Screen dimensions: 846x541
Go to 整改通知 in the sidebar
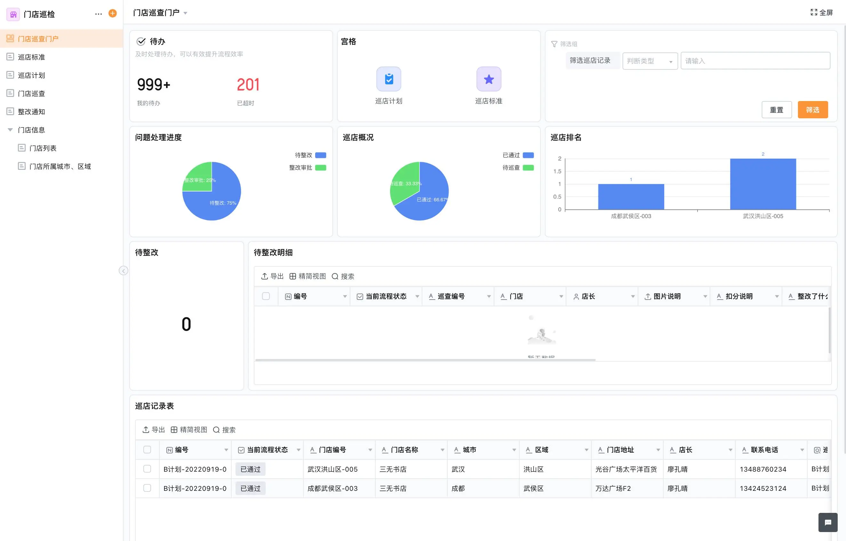click(x=31, y=112)
